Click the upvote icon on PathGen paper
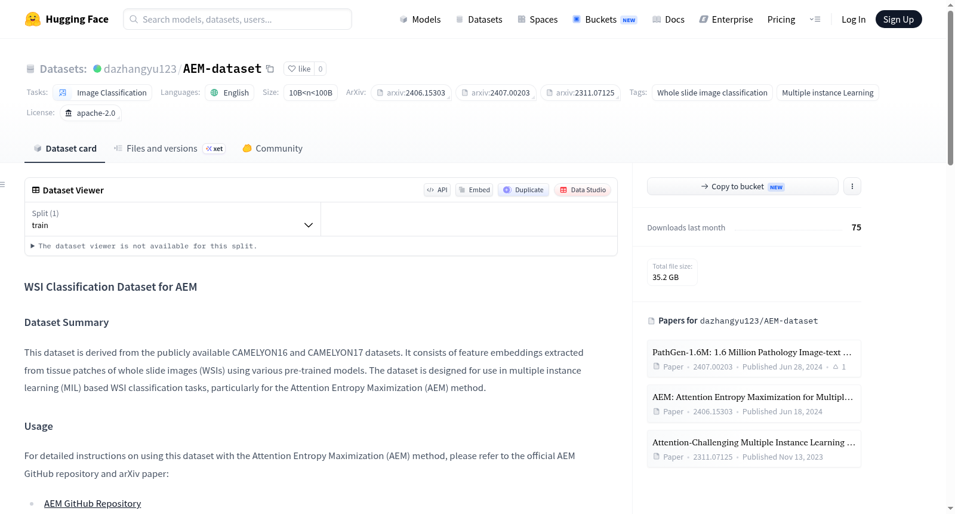 [836, 367]
